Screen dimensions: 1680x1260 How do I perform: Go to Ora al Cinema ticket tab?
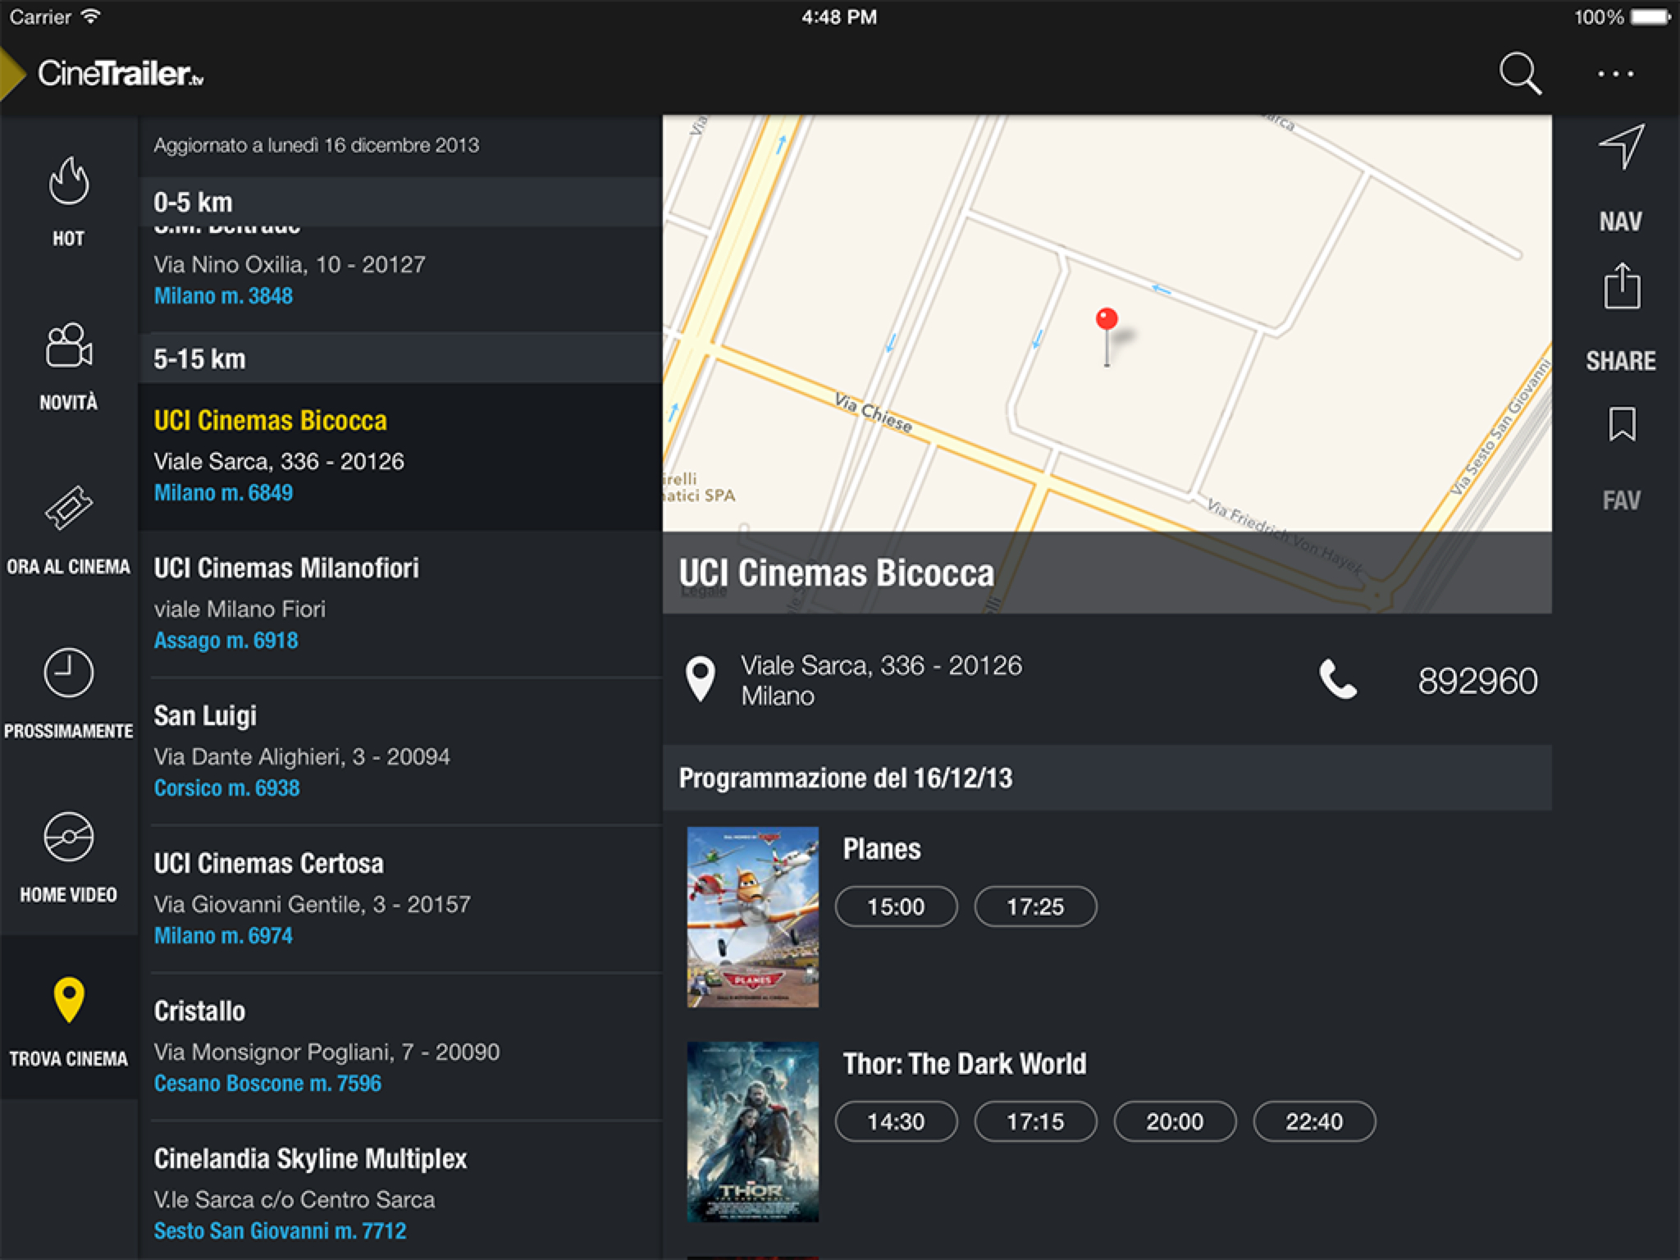(x=68, y=509)
